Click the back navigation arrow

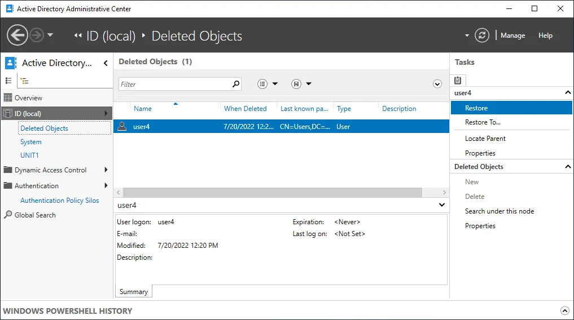tap(17, 35)
